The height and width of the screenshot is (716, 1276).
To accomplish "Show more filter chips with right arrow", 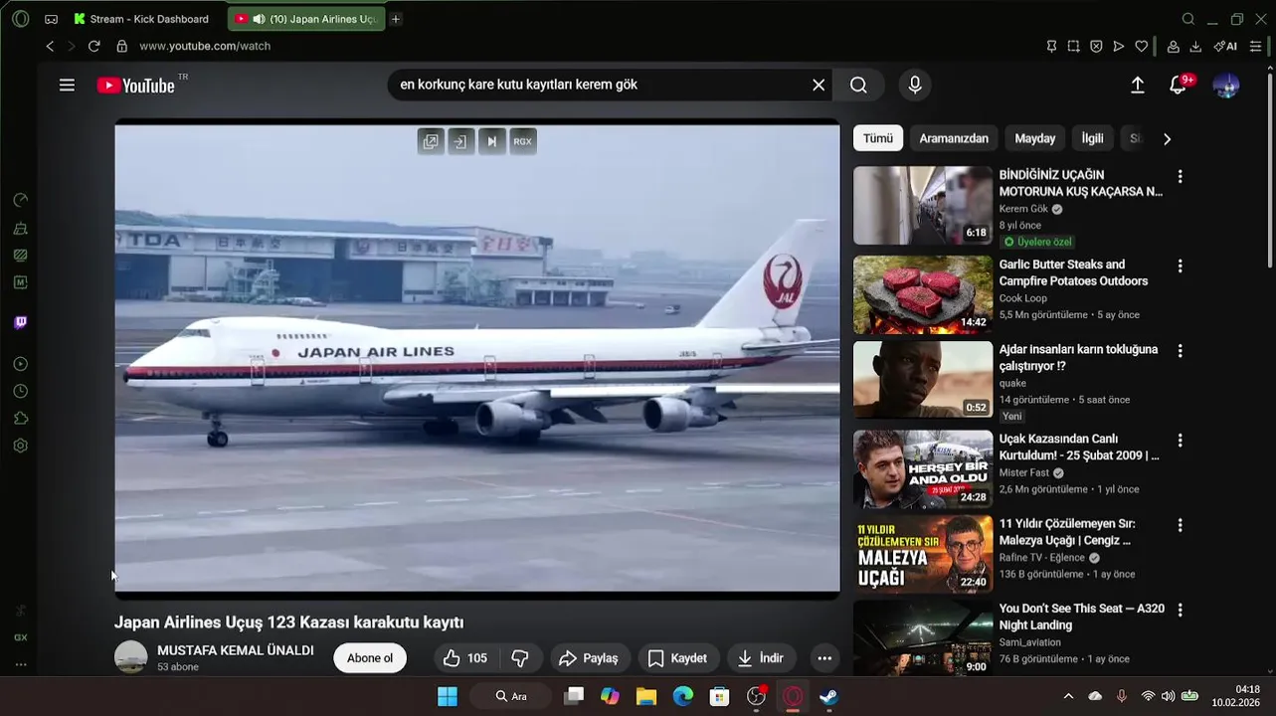I will pos(1168,139).
